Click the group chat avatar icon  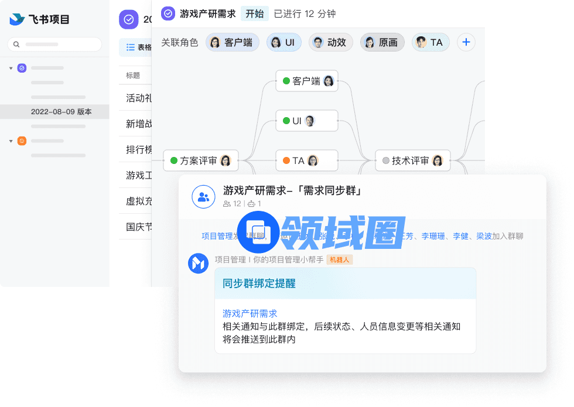203,197
